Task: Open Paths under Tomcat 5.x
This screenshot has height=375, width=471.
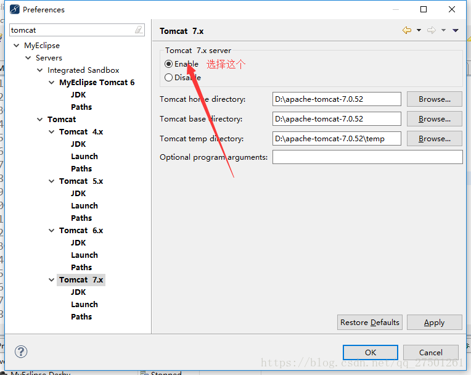Action: coord(81,218)
